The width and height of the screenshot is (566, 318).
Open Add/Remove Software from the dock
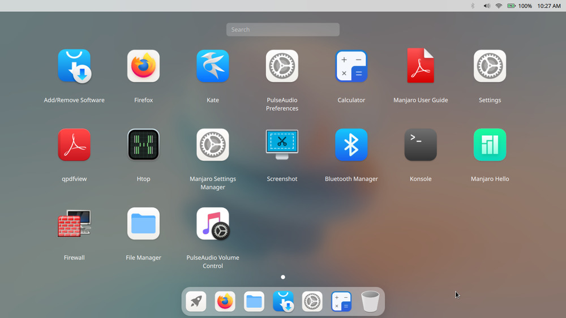[284, 302]
